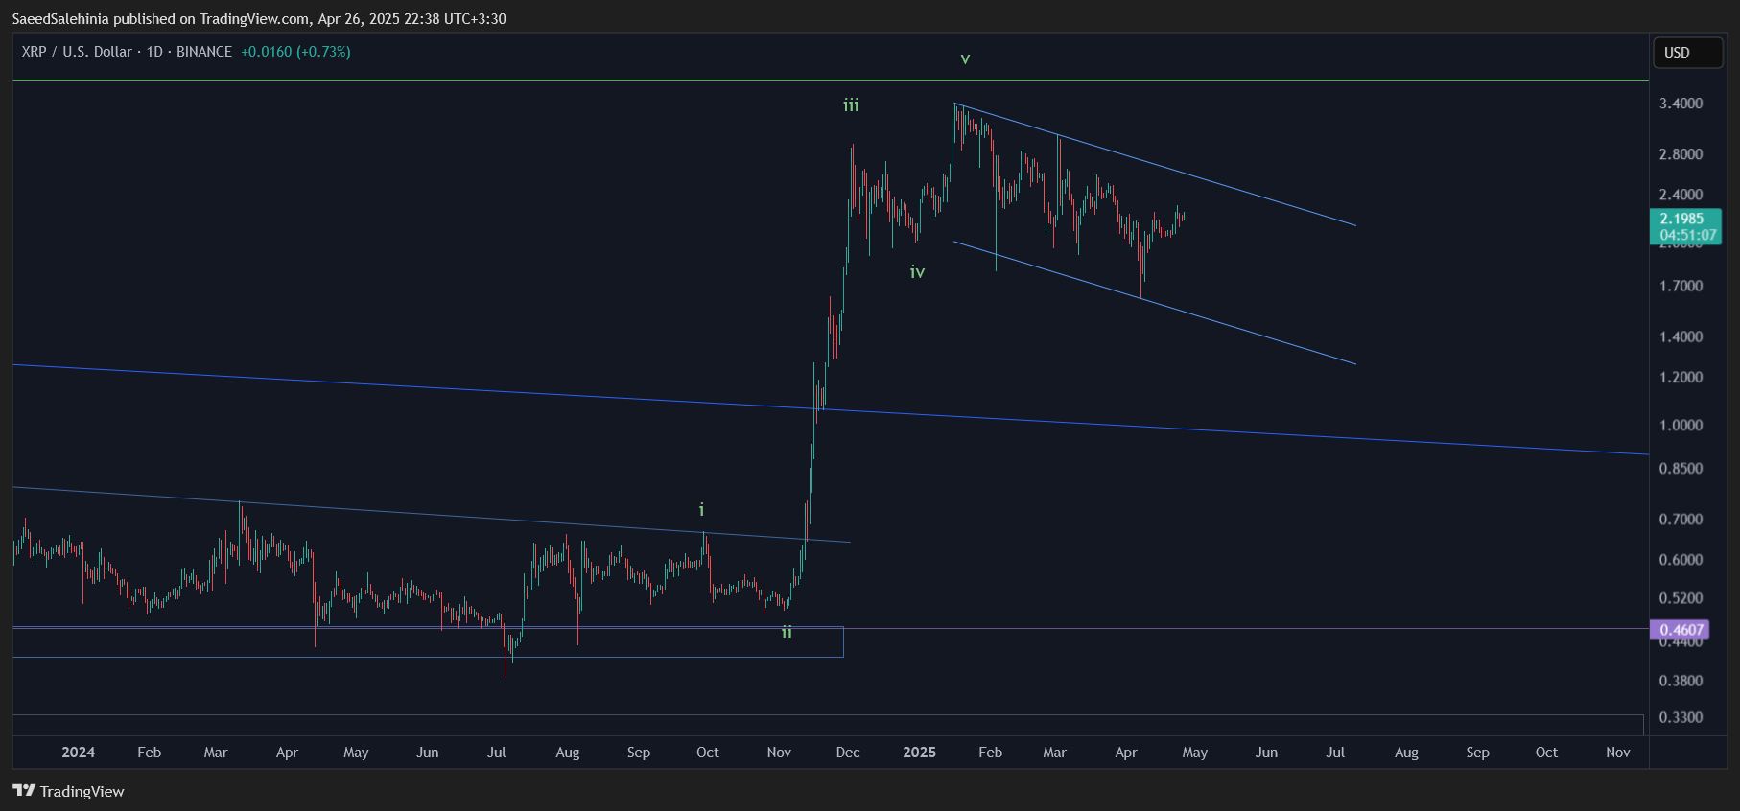
Task: Click the 0.5200 price axis label
Action: coord(1681,597)
